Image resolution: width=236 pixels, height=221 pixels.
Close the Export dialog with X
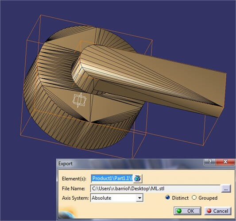click(x=225, y=162)
